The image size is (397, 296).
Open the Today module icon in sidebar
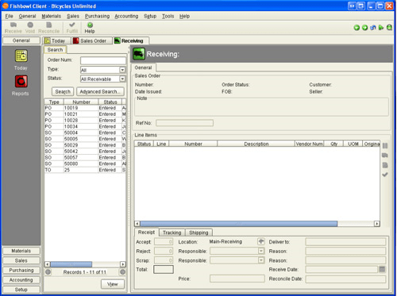[21, 56]
